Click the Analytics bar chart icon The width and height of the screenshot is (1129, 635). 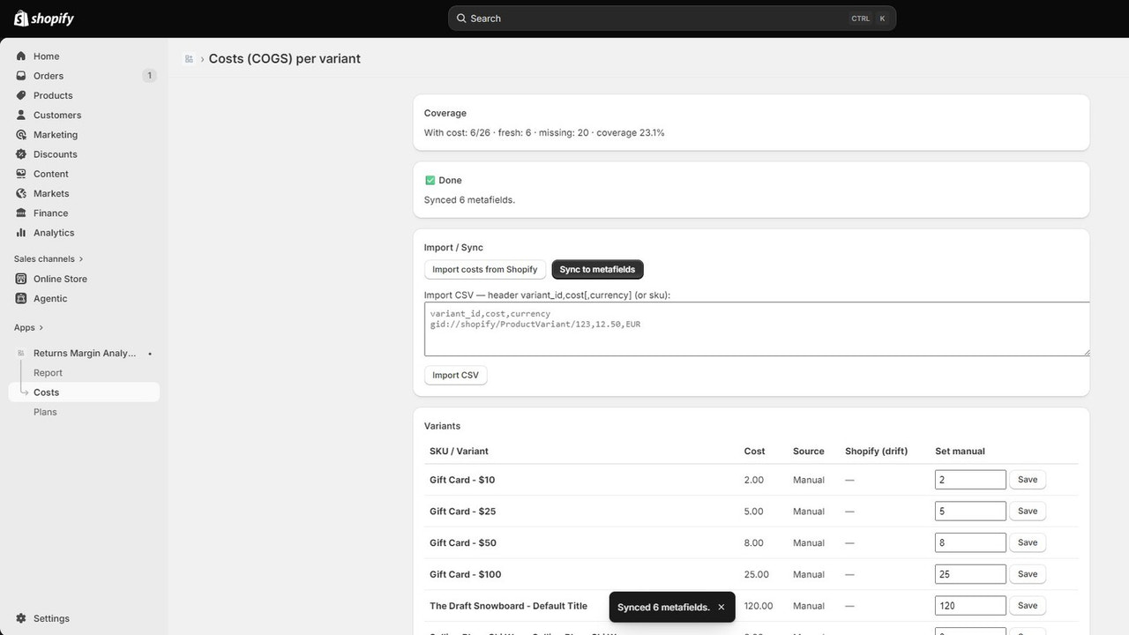(x=21, y=233)
